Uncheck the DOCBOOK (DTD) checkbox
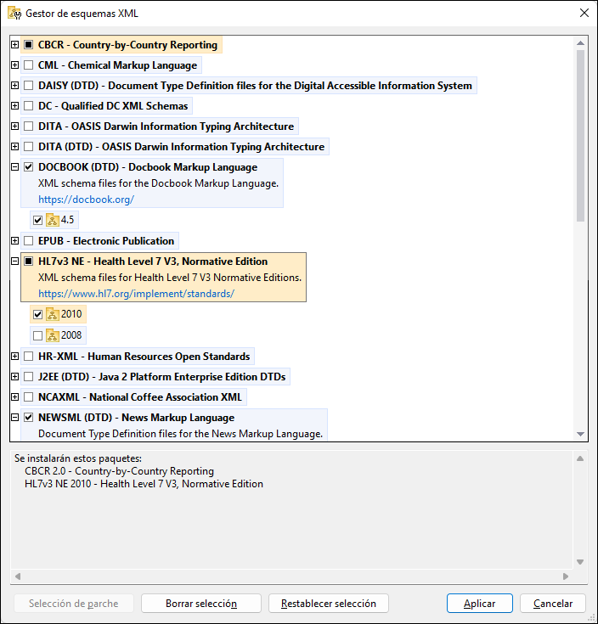The width and height of the screenshot is (598, 624). pos(29,167)
